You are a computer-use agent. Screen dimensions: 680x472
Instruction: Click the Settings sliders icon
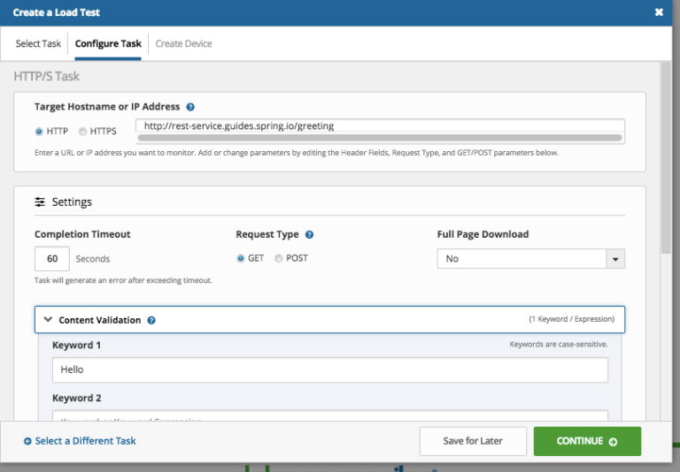[40, 202]
